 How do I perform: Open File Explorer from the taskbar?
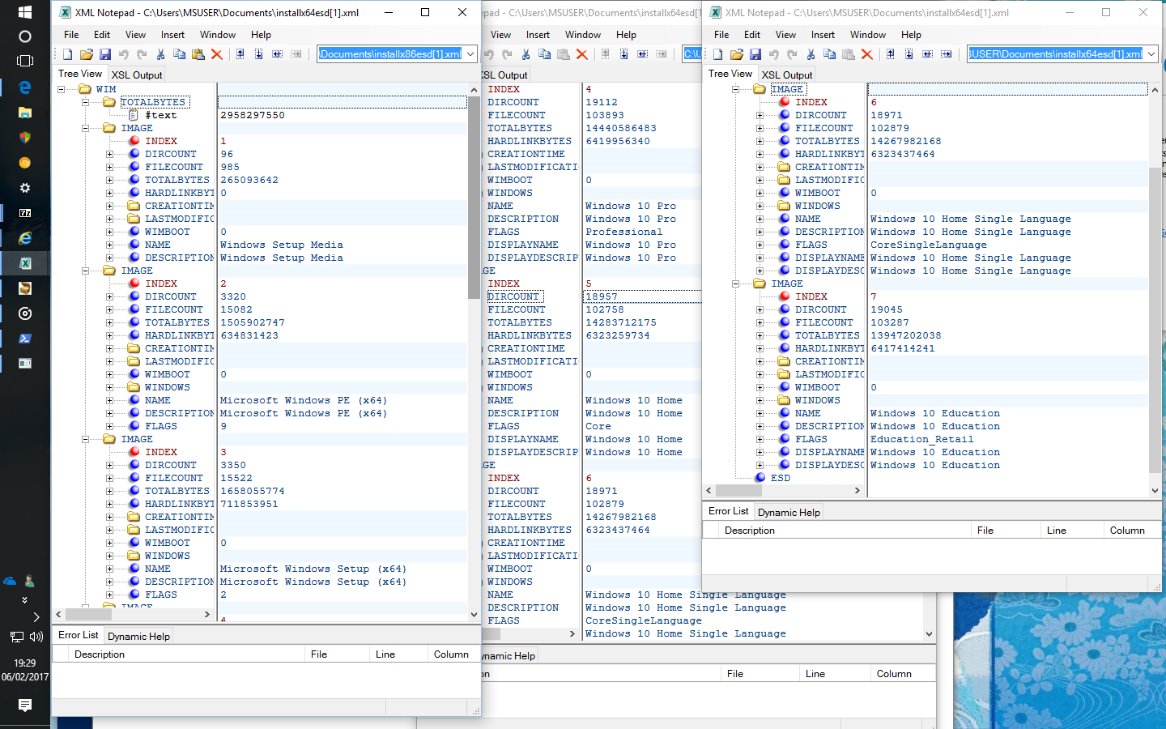click(x=25, y=112)
